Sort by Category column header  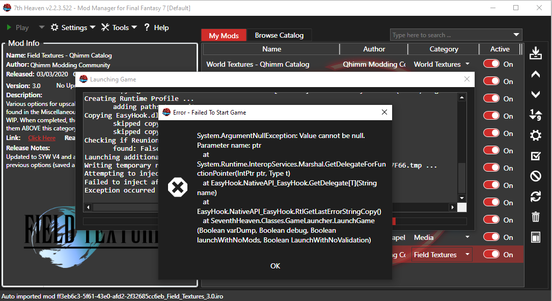[x=444, y=49]
